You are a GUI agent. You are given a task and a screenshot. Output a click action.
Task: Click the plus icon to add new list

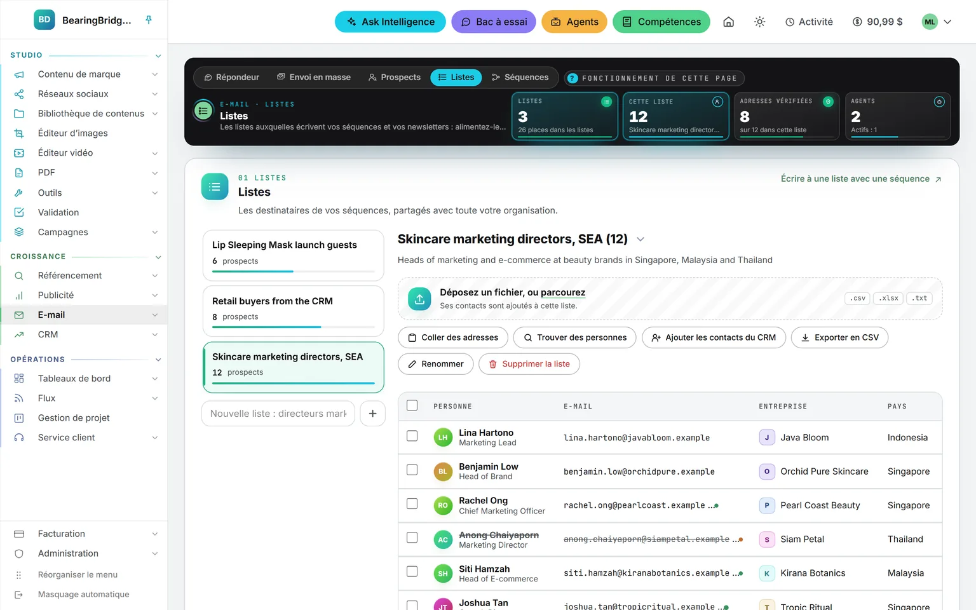point(372,414)
